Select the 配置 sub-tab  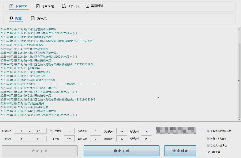click(16, 18)
